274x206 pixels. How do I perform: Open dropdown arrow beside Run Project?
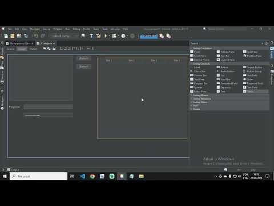pos(109,36)
